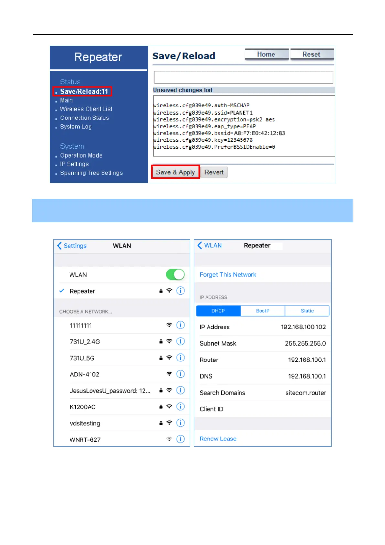This screenshot has height=545, width=385.
Task: Tap Renew Lease
Action: click(x=218, y=439)
